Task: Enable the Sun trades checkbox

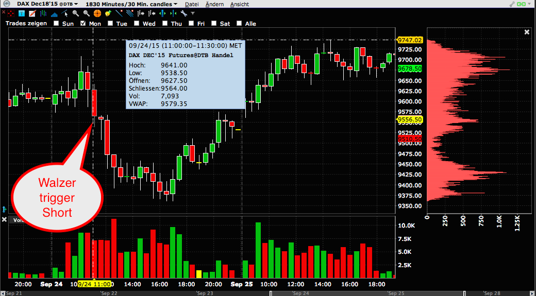Action: 56,23
